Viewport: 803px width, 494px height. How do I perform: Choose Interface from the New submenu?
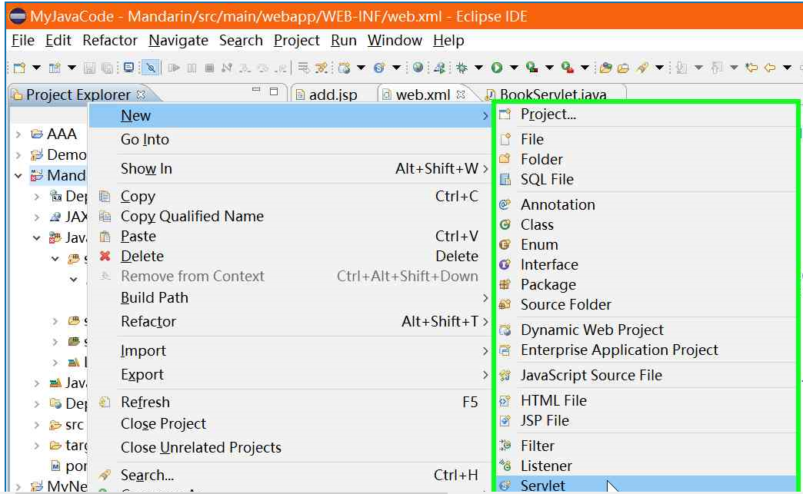(x=646, y=264)
